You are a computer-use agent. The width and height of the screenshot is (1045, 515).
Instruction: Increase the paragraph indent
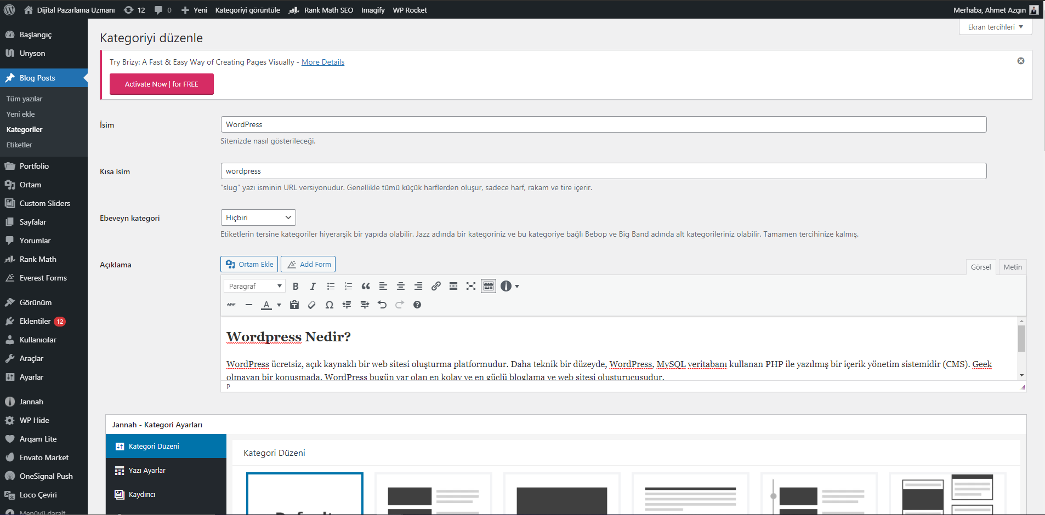click(365, 305)
